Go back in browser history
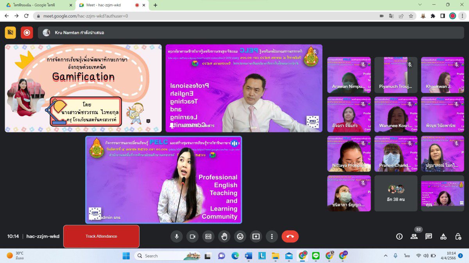This screenshot has width=469, height=263. coord(7,16)
